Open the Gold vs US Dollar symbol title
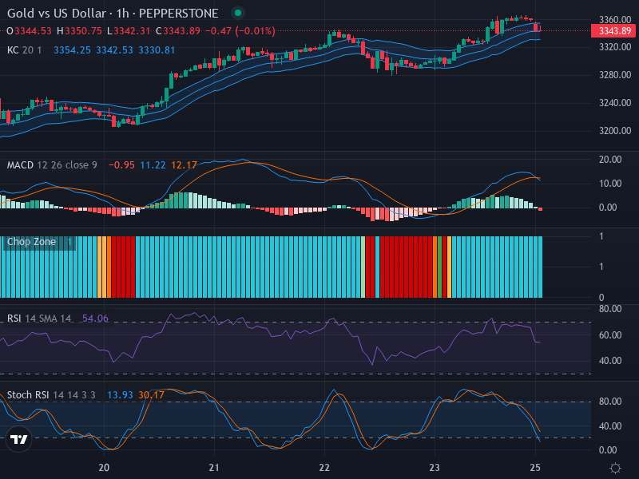The height and width of the screenshot is (479, 639). 113,13
